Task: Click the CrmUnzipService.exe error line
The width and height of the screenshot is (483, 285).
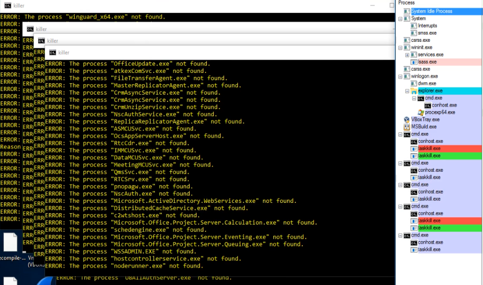Action: (x=133, y=107)
